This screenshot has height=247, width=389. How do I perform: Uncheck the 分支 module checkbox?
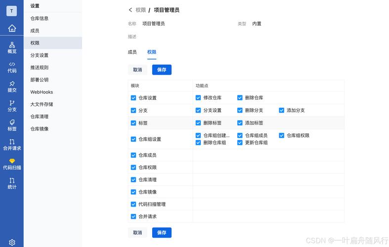point(133,110)
